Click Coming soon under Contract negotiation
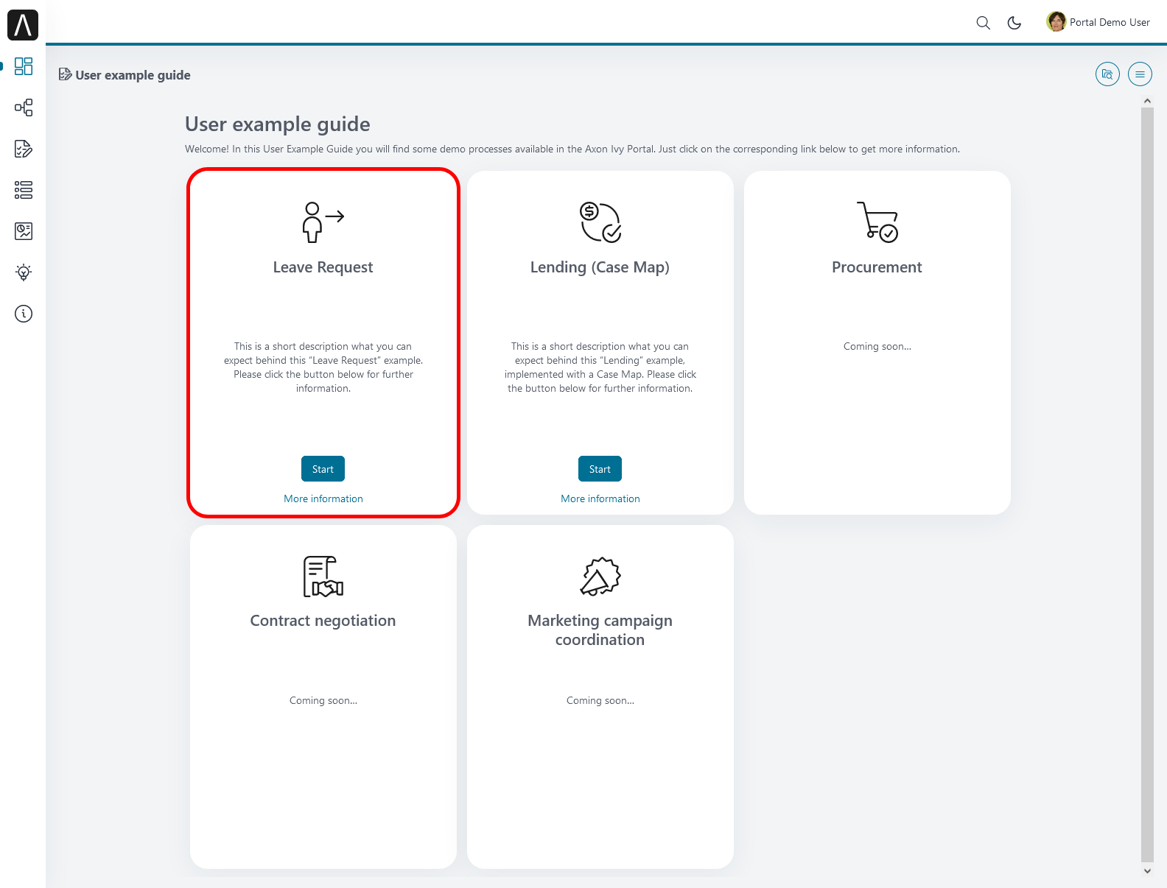The image size is (1167, 888). (323, 700)
